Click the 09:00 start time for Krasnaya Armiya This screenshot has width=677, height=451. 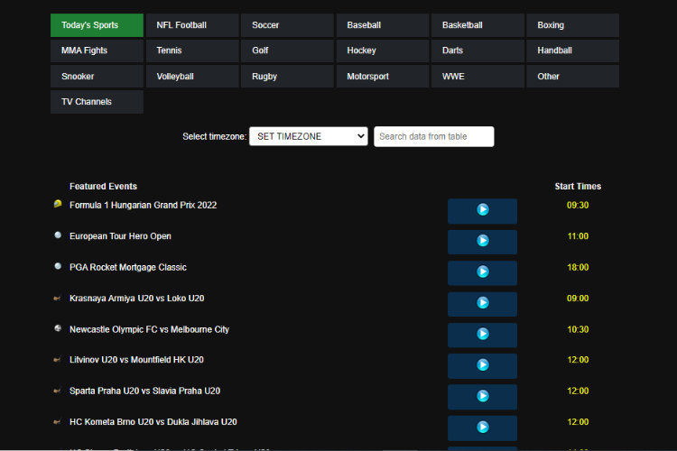[578, 299]
